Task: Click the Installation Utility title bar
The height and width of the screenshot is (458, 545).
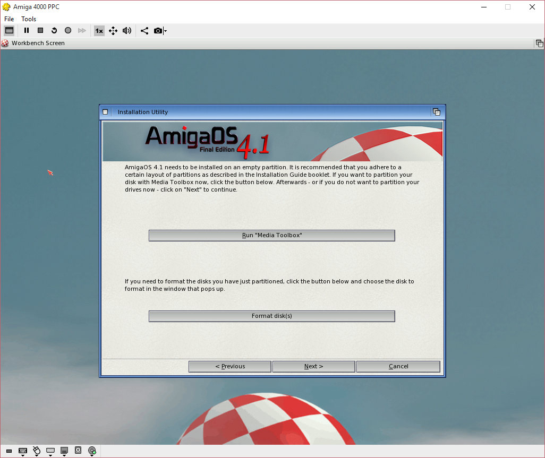Action: point(271,112)
